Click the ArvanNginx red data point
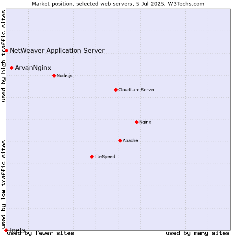 [11, 68]
